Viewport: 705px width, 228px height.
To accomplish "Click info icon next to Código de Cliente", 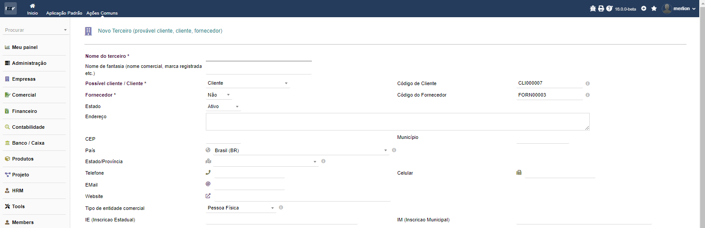I will pyautogui.click(x=587, y=83).
